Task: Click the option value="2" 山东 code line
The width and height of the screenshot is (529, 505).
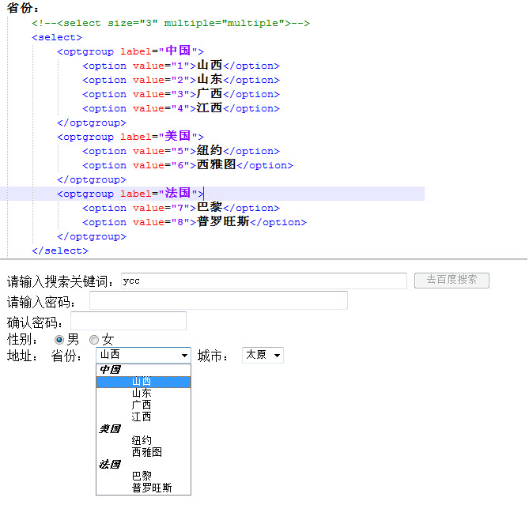Action: click(x=181, y=80)
